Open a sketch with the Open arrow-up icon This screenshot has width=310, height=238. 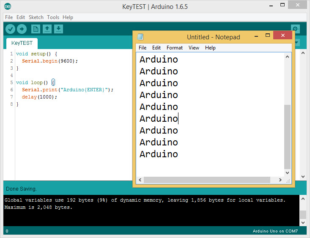[47, 29]
